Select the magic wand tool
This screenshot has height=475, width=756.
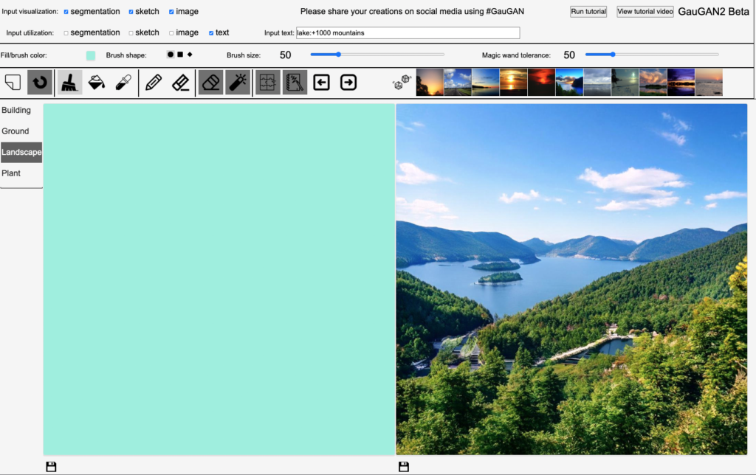coord(238,83)
